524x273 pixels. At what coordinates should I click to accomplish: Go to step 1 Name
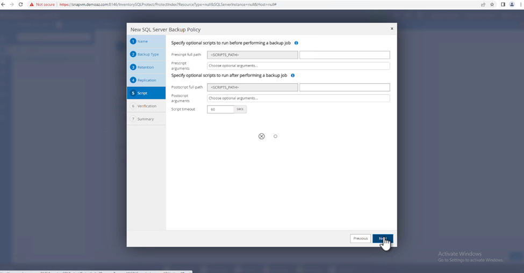coord(146,41)
